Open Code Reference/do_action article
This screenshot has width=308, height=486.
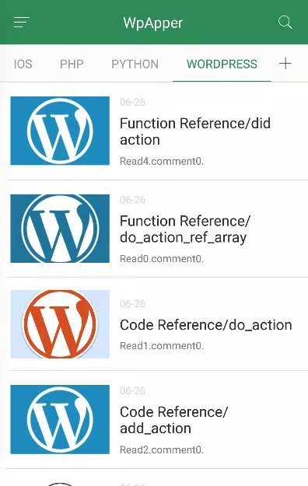tap(206, 325)
